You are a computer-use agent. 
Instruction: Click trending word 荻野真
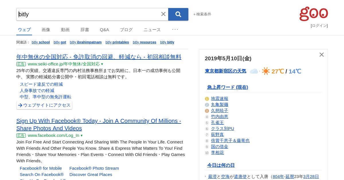coord(217,135)
